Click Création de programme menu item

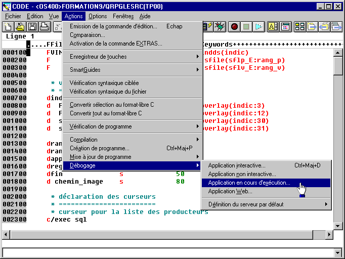tap(99, 148)
